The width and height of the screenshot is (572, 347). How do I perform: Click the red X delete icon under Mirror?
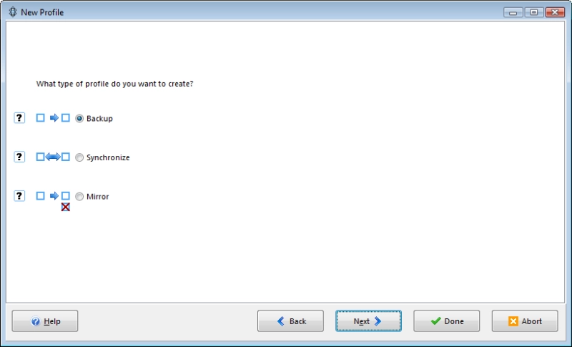[65, 207]
